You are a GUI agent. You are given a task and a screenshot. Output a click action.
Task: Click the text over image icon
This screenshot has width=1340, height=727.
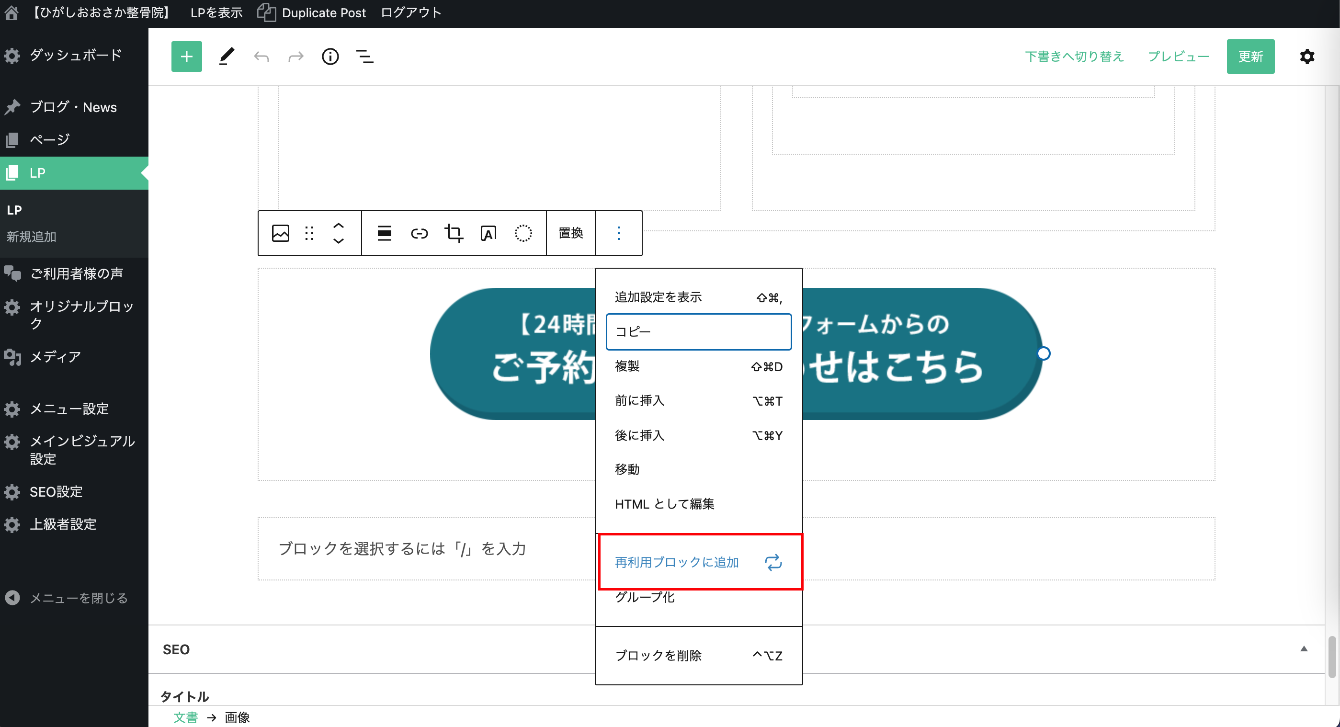(x=488, y=233)
